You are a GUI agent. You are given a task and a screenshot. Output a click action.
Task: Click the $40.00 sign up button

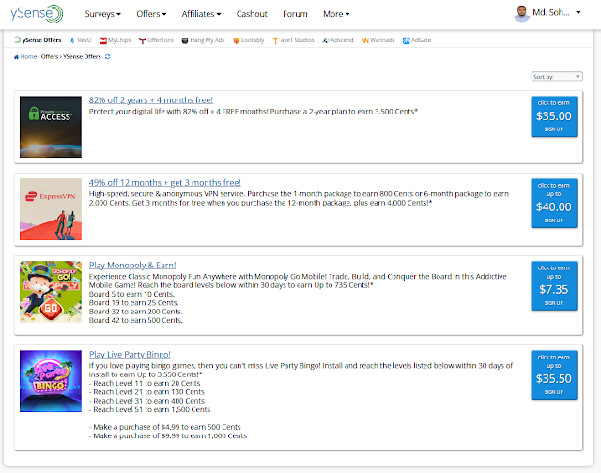pos(554,204)
